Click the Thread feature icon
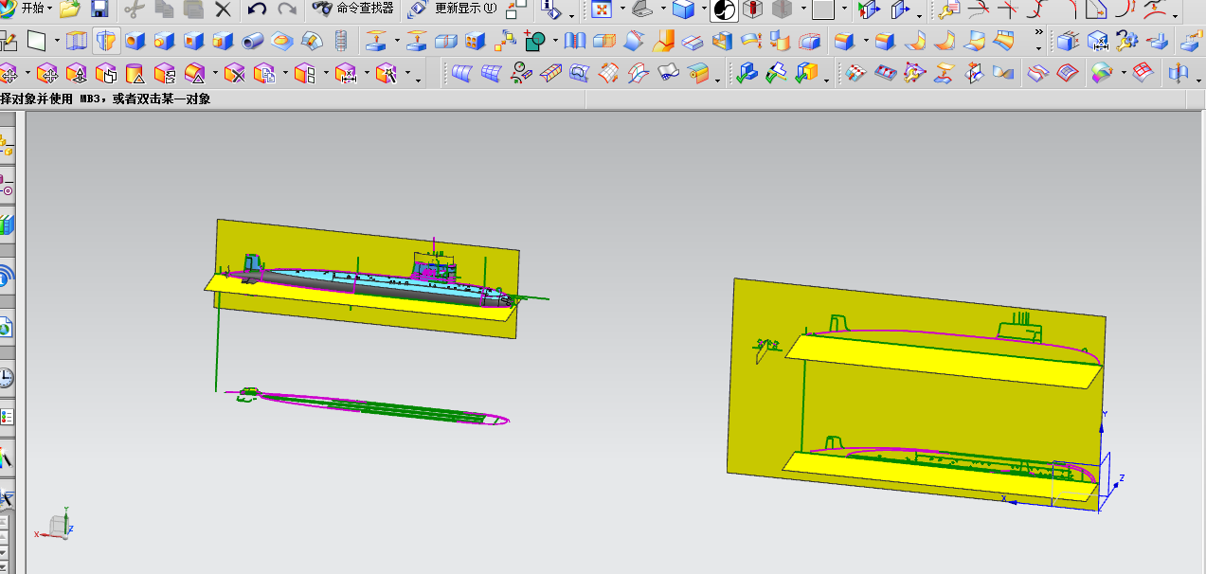Image resolution: width=1206 pixels, height=574 pixels. (342, 42)
